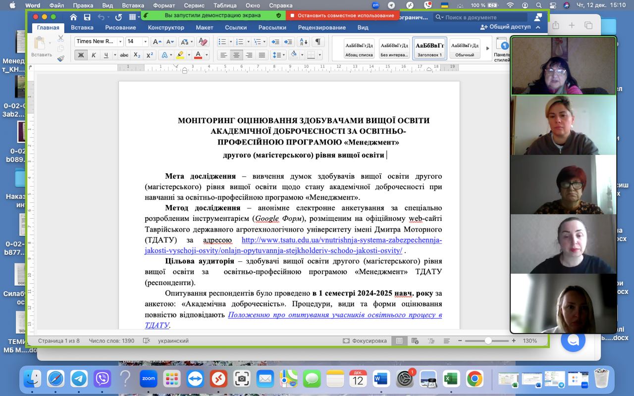Show paragraph marks with the ¶ icon
Viewport: 634px width, 396px height.
pos(318,42)
